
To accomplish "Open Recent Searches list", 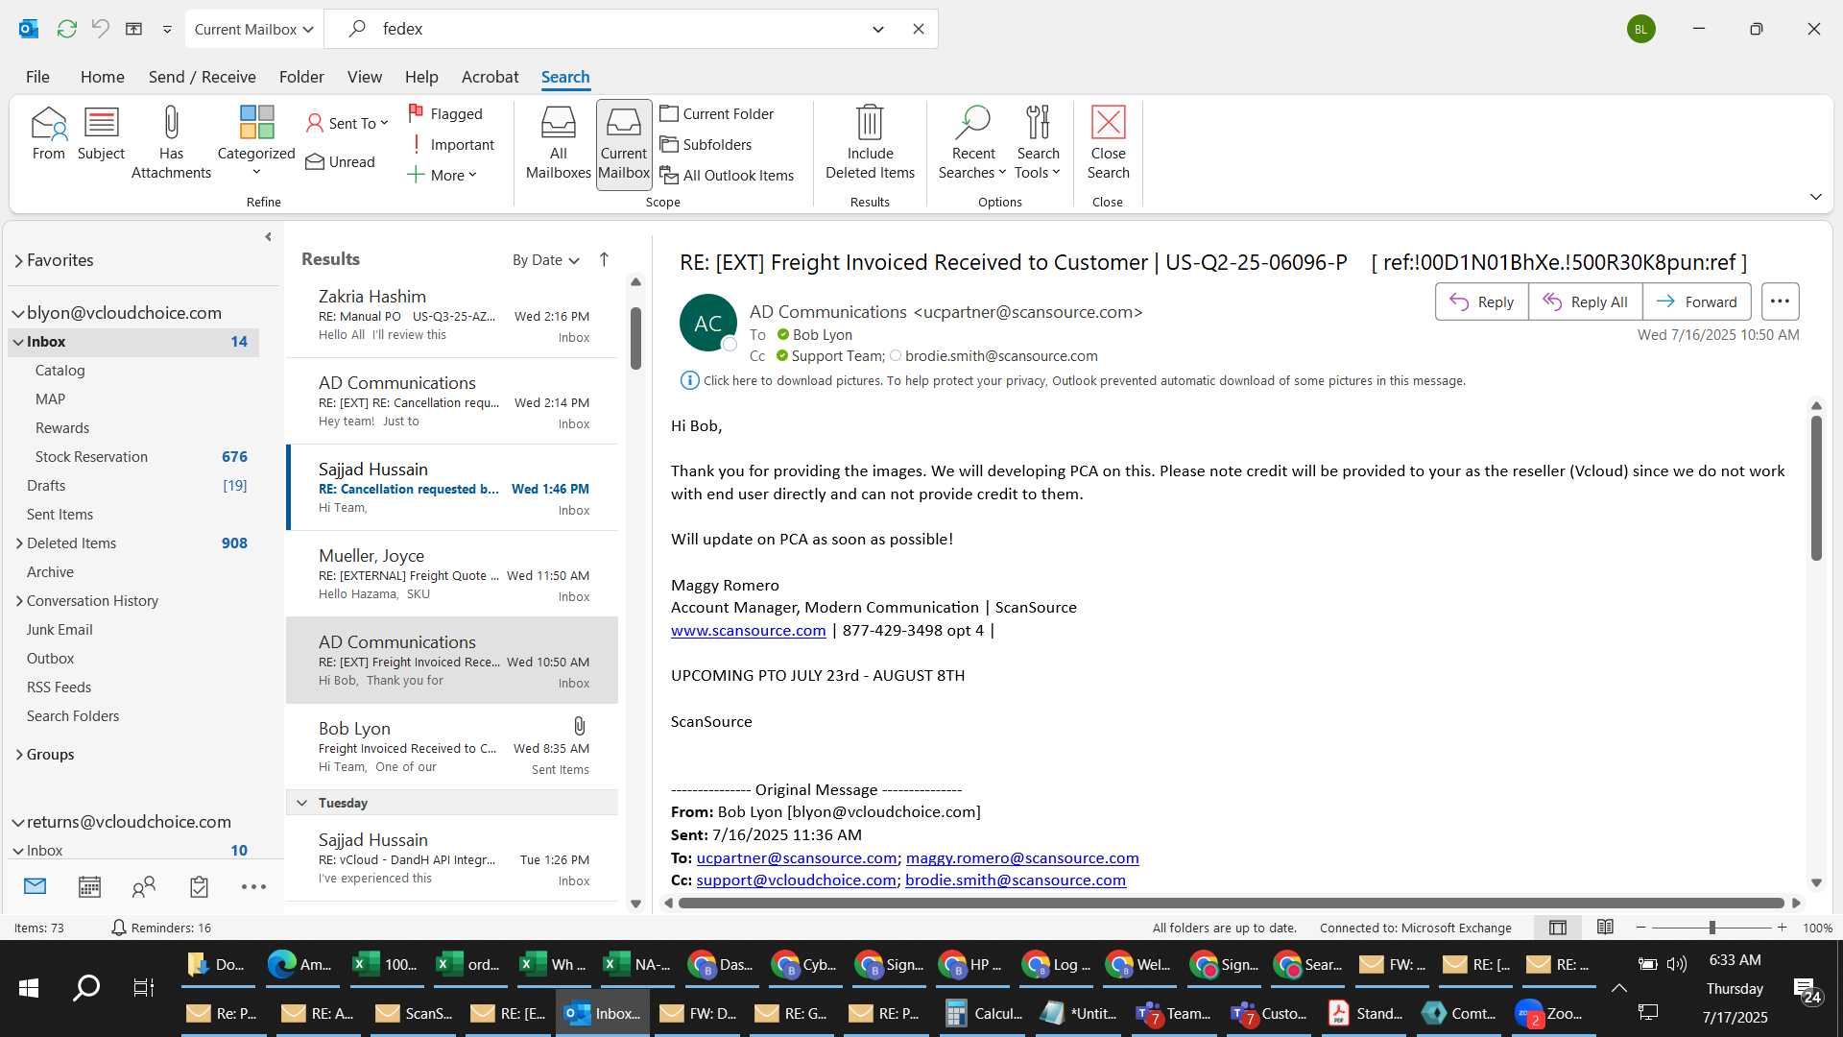I will pos(972,142).
